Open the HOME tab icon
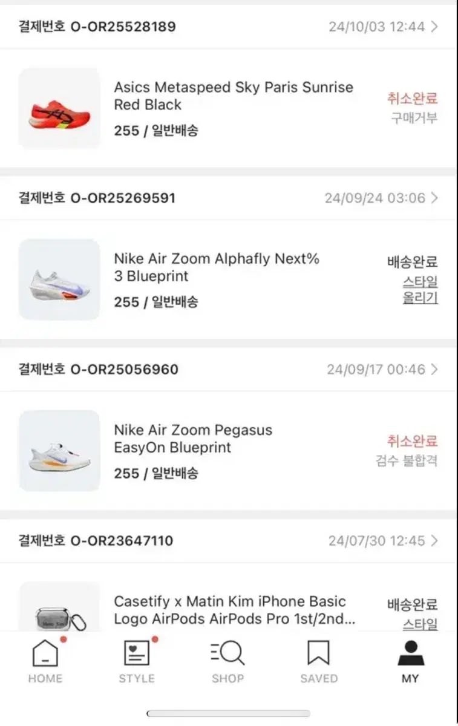 pyautogui.click(x=45, y=653)
